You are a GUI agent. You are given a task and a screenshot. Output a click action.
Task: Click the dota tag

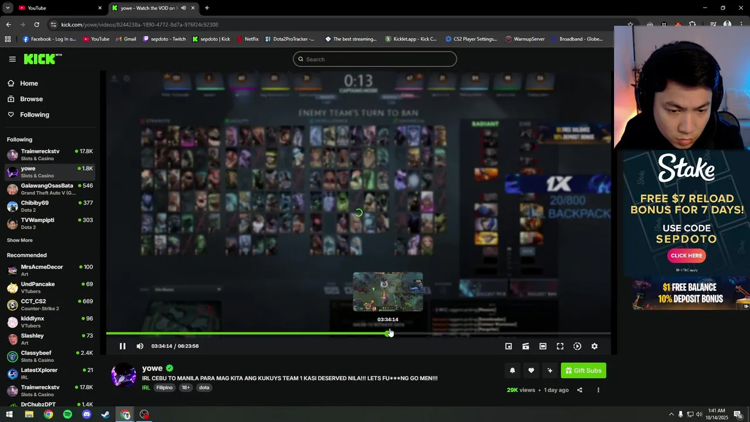click(x=204, y=387)
